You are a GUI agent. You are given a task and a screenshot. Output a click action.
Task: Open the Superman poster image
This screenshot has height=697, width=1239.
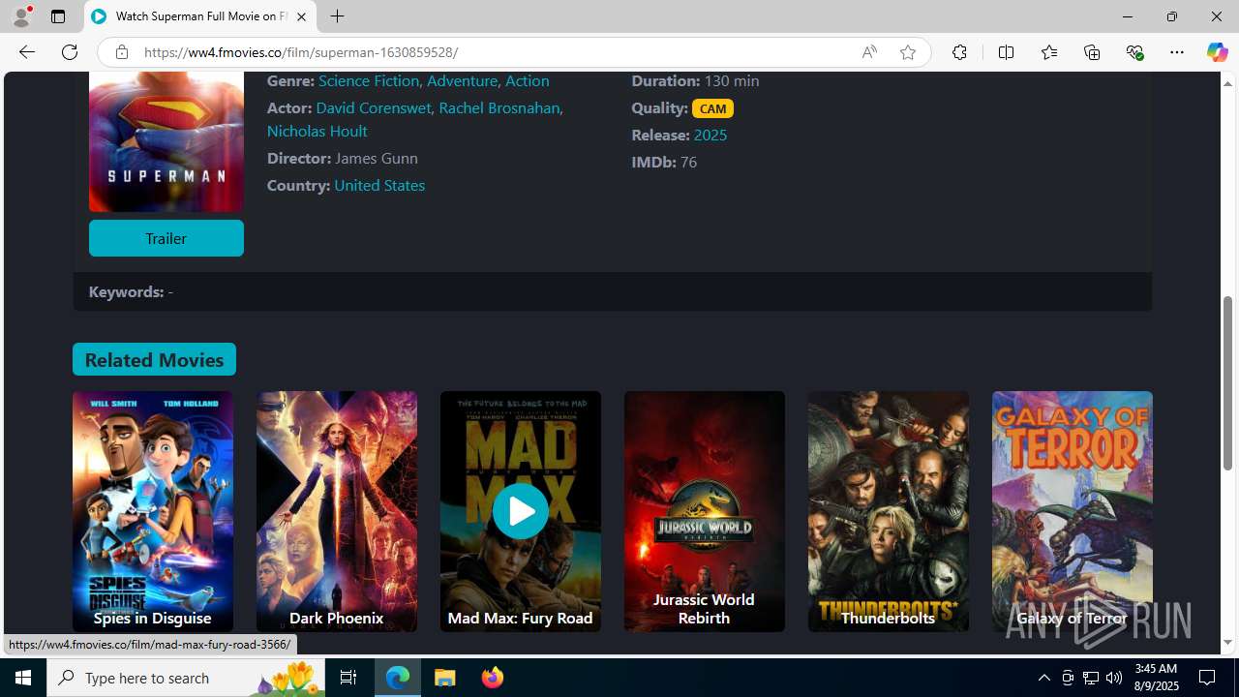166,141
